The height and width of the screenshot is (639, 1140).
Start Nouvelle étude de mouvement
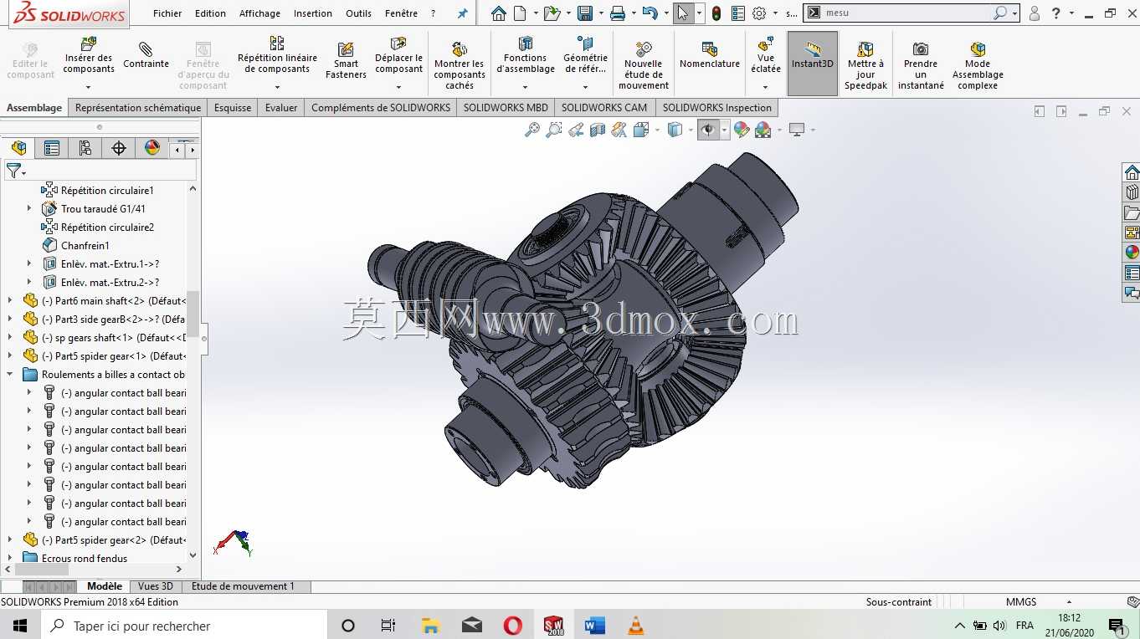[x=643, y=65]
